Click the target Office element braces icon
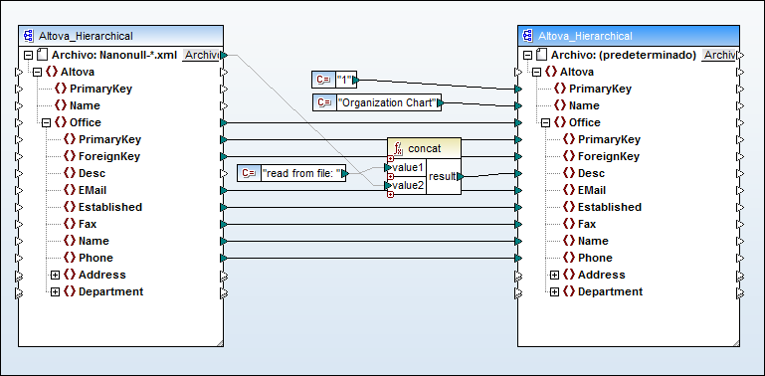 point(560,122)
